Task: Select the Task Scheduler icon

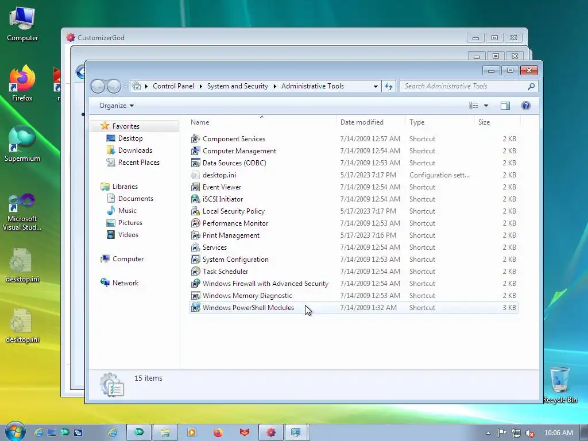Action: [195, 271]
